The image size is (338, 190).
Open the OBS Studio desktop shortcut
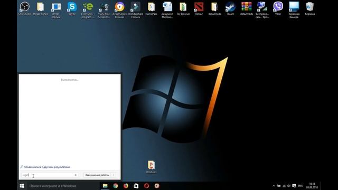coord(24,8)
